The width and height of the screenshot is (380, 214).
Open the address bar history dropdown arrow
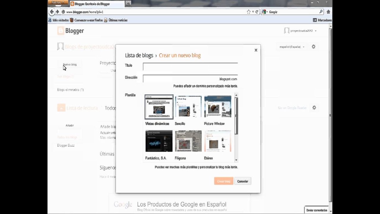point(253,12)
